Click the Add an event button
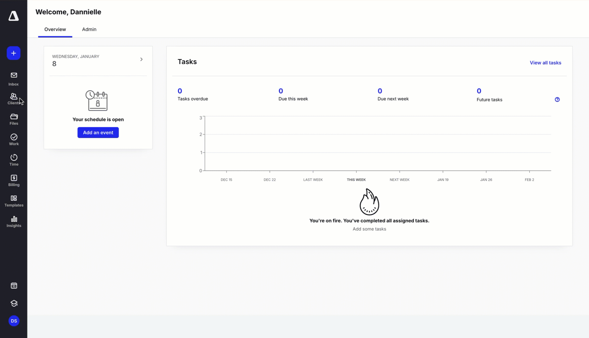 pyautogui.click(x=98, y=133)
